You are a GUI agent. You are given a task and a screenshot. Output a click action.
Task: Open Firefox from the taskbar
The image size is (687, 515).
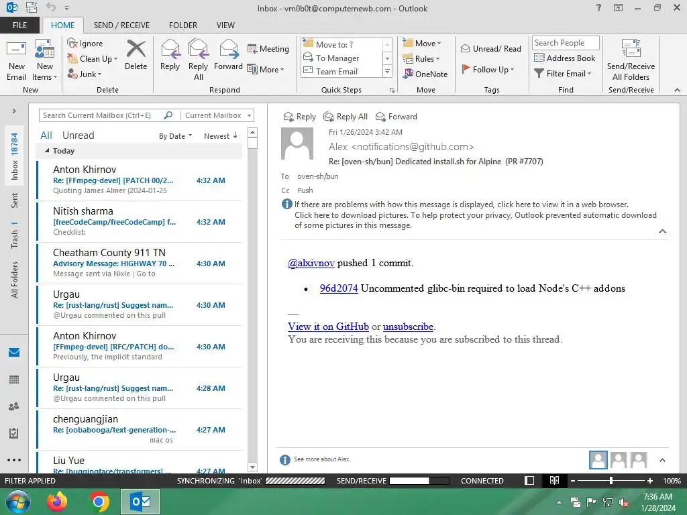[57, 502]
